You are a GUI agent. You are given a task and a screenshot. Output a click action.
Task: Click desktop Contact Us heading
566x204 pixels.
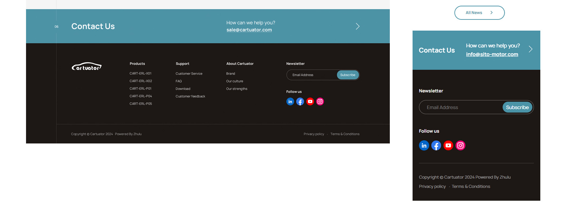tap(93, 26)
